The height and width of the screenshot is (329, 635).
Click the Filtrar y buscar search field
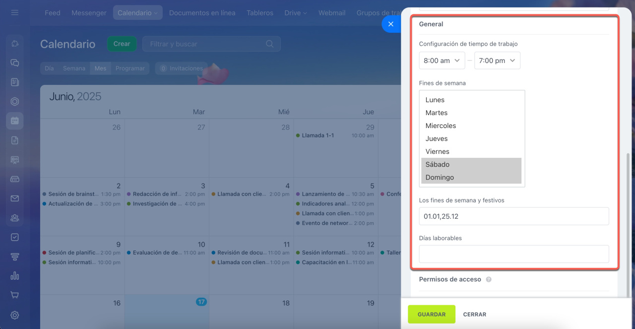coord(211,44)
